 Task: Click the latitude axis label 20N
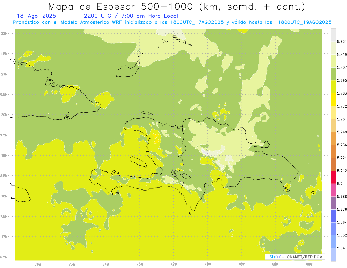(x=5, y=115)
